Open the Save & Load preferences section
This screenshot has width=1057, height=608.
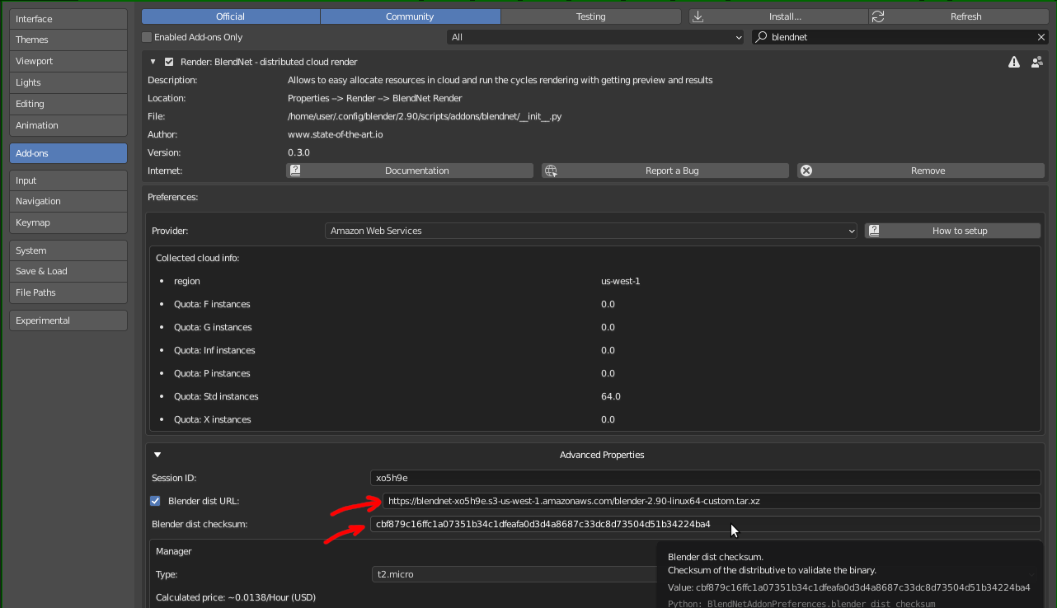tap(68, 271)
